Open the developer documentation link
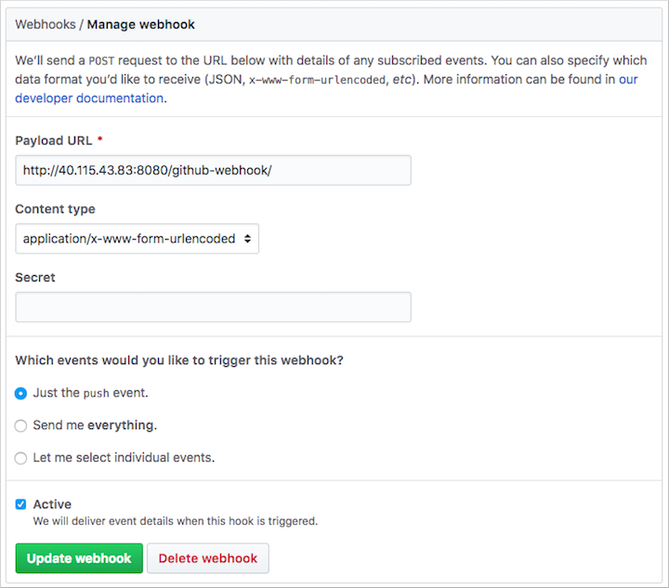This screenshot has width=669, height=588. (x=90, y=98)
